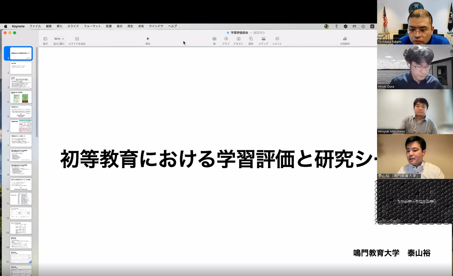Screen dimensions: 453x276
Task: Select slide 4 thumbnail in navigator
Action: (21, 97)
